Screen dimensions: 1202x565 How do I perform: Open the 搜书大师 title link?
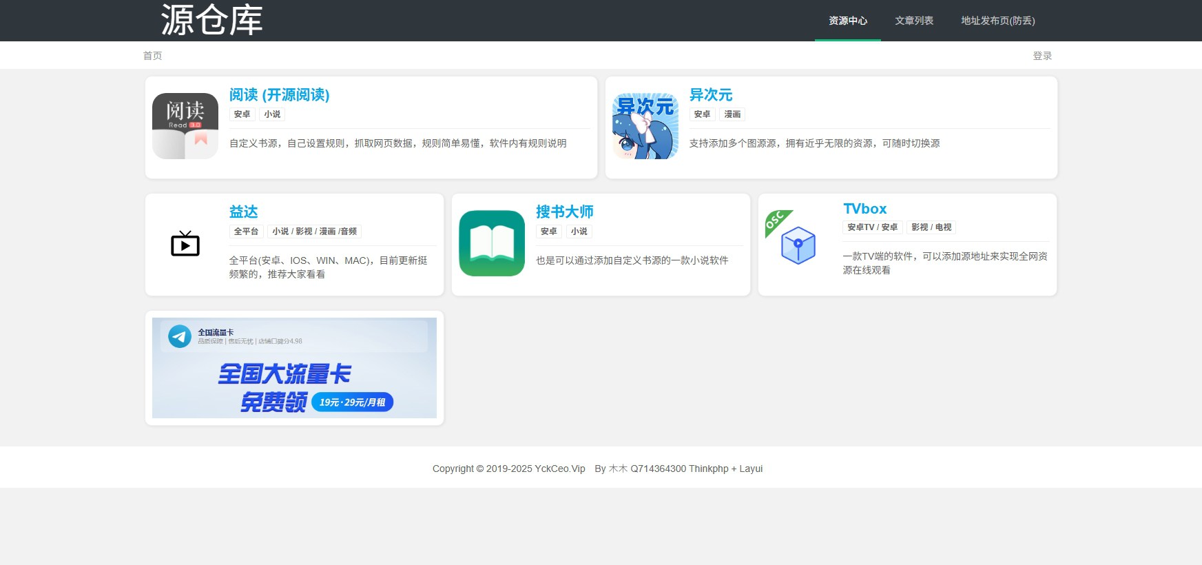(x=564, y=212)
